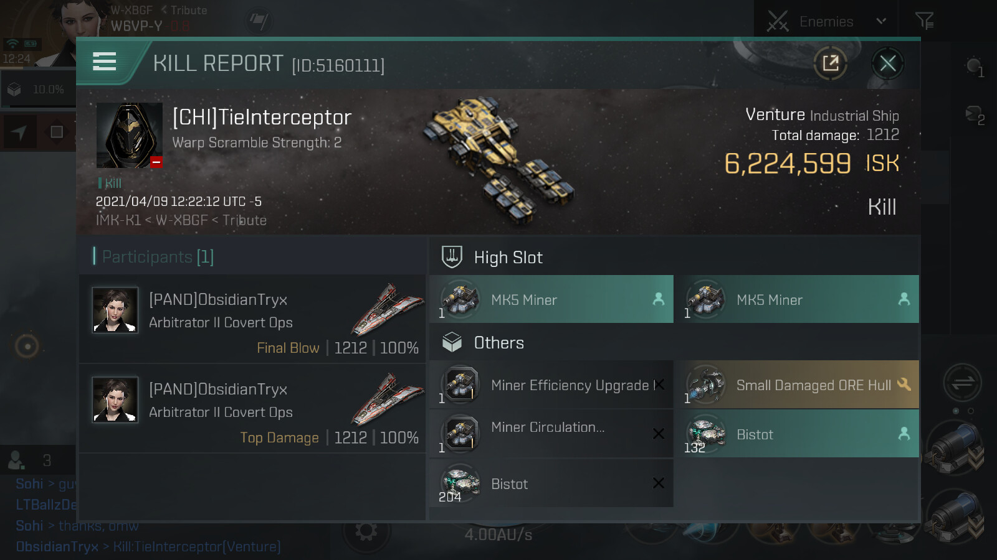
Task: Click the share kill report icon
Action: [830, 63]
